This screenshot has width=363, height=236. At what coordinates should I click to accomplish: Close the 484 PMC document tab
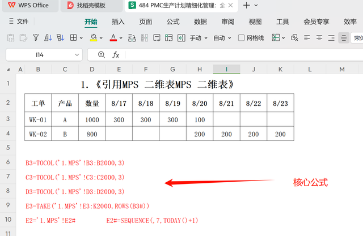pos(231,5)
